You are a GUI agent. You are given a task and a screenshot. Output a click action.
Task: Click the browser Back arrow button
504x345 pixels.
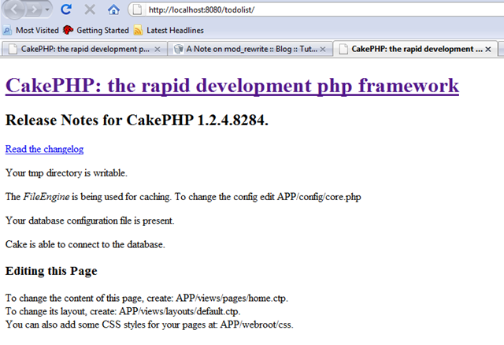tap(13, 9)
